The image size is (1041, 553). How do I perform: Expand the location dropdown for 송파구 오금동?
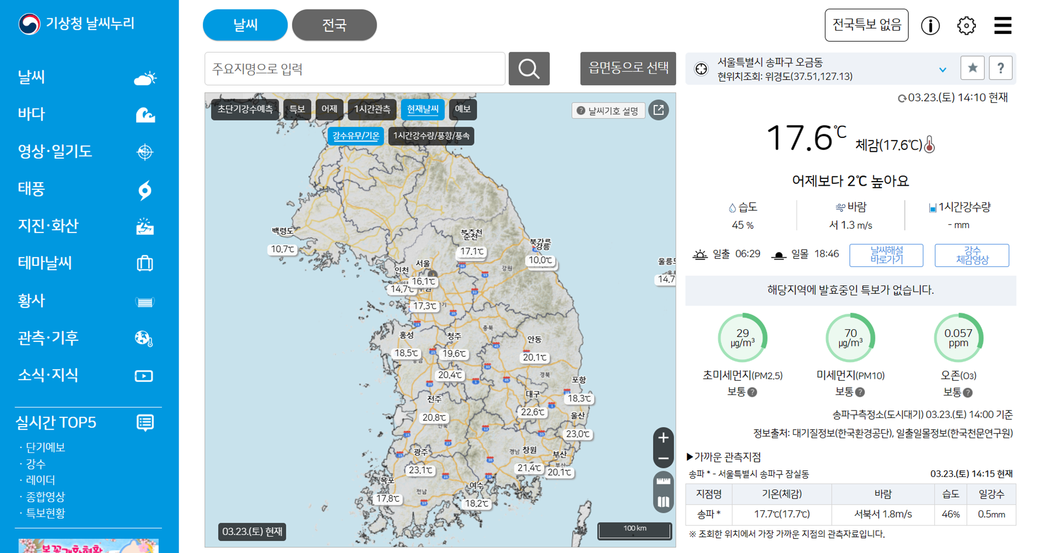pyautogui.click(x=942, y=69)
